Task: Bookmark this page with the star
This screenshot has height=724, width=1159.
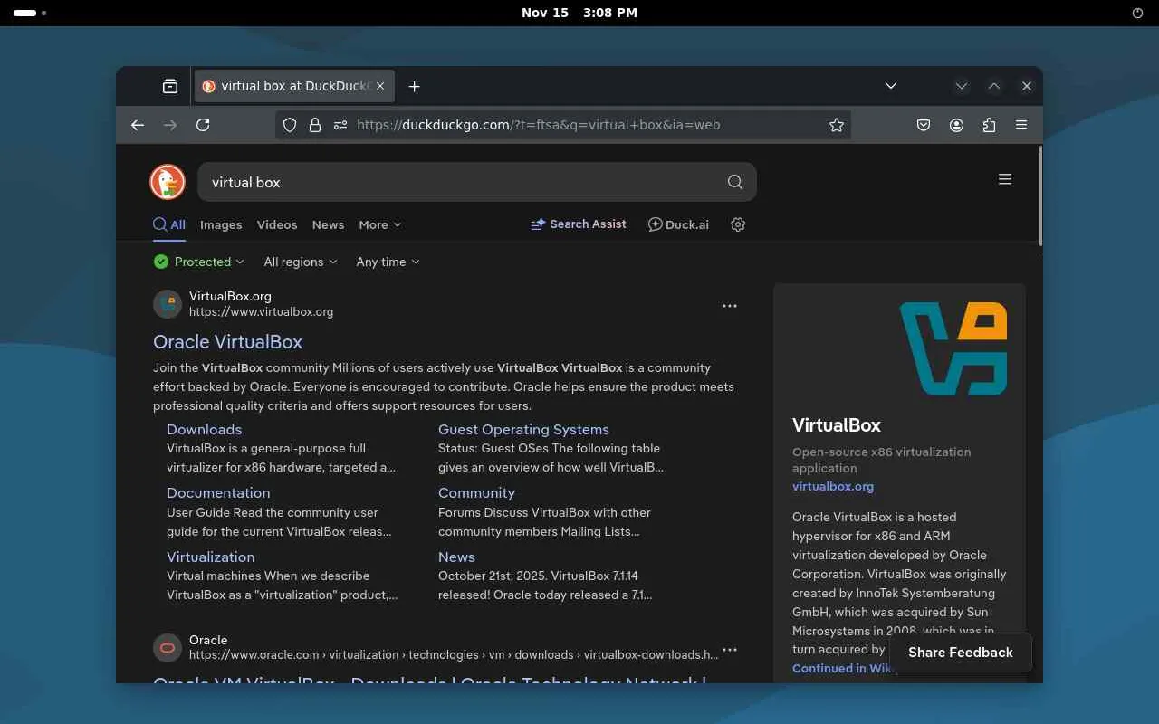Action: (837, 125)
